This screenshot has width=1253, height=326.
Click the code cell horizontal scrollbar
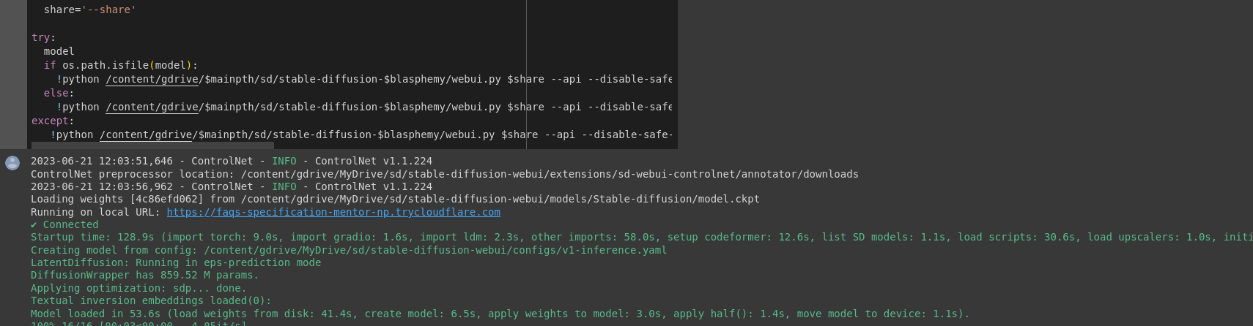[143, 145]
